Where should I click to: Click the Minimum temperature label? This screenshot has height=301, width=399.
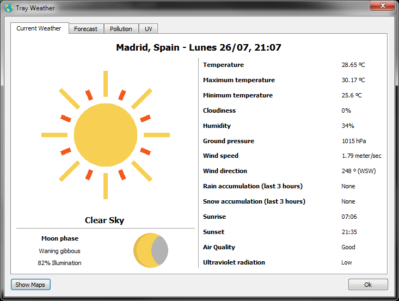tap(238, 95)
